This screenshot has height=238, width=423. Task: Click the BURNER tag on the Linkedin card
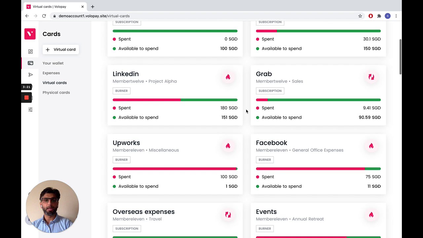pyautogui.click(x=121, y=91)
